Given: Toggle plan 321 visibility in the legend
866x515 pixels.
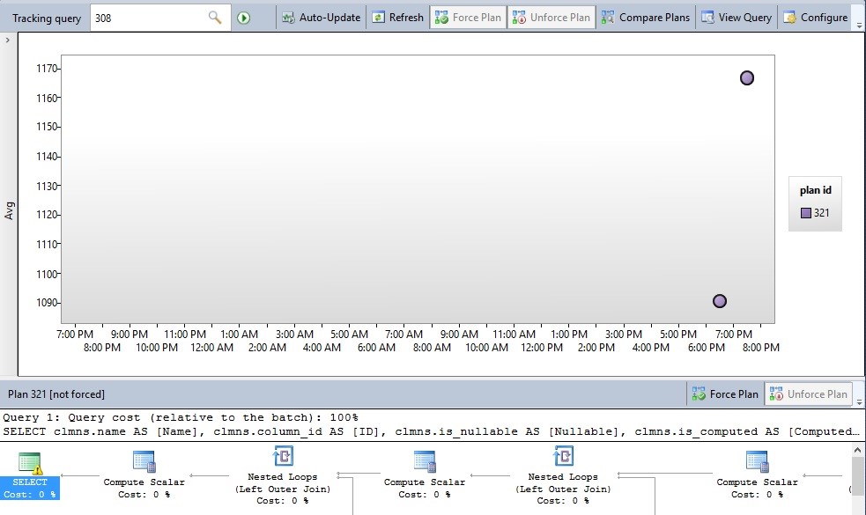Looking at the screenshot, I should pyautogui.click(x=815, y=212).
